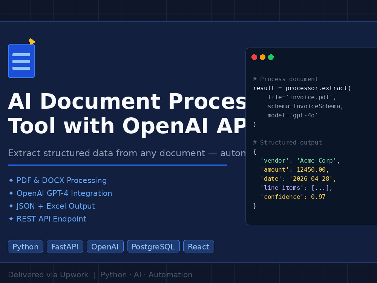Click the star bullet beside REST API
Viewport: 377px width, 283px height.
coord(11,219)
